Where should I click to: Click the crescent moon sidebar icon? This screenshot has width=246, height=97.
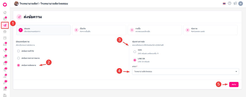[5, 70]
